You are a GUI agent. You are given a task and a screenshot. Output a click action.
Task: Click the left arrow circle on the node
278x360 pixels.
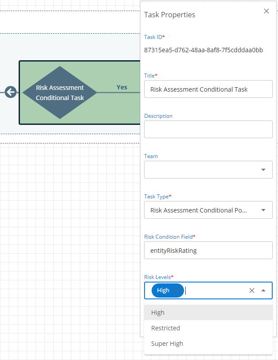pyautogui.click(x=11, y=93)
